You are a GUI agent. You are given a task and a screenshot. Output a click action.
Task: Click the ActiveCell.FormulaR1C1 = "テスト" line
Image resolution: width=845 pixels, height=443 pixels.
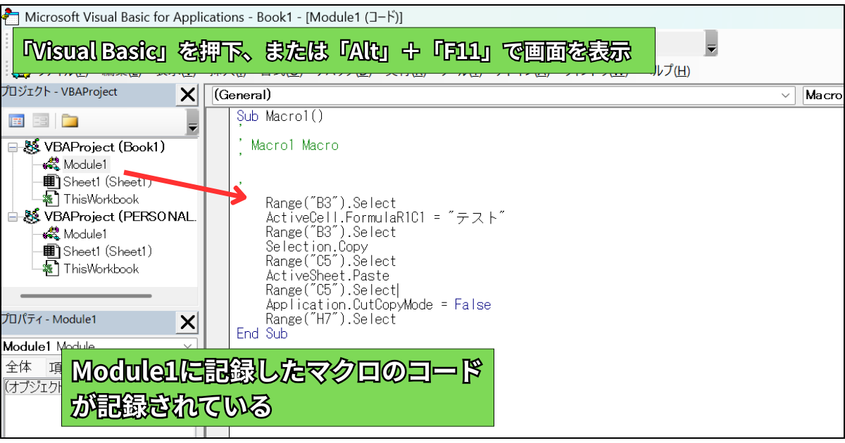click(386, 218)
